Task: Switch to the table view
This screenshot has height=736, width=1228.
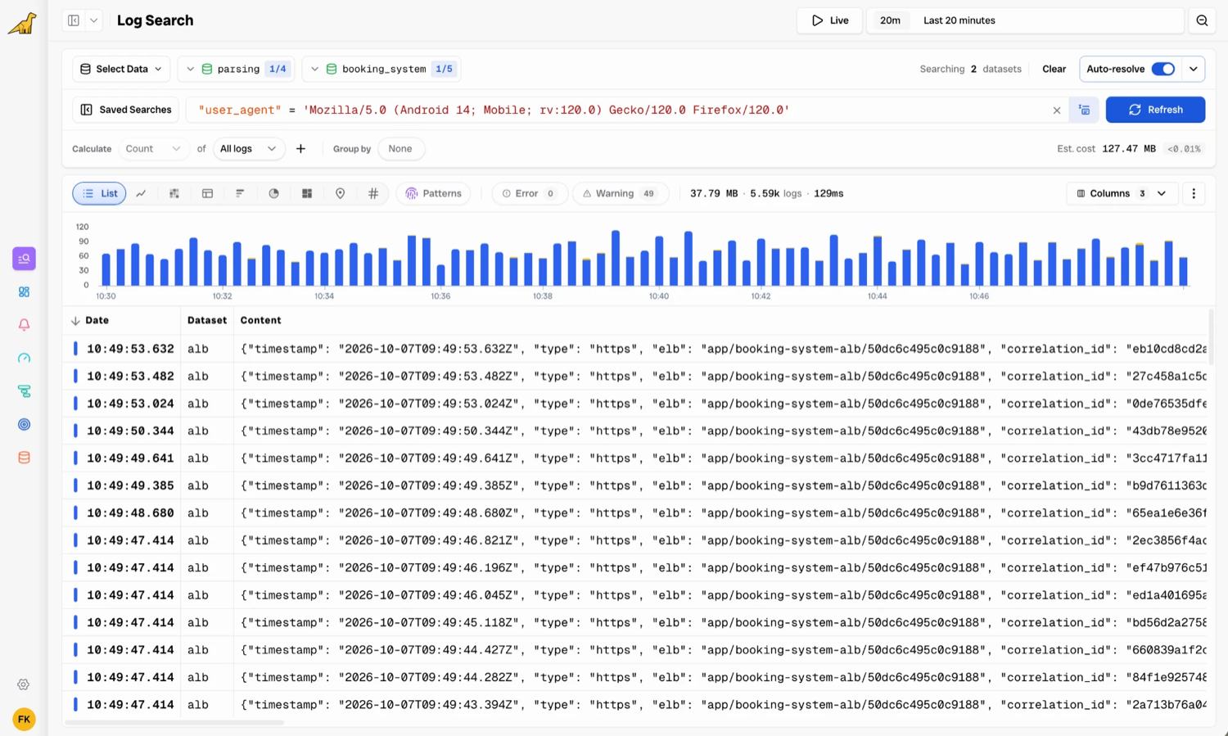Action: (x=207, y=193)
